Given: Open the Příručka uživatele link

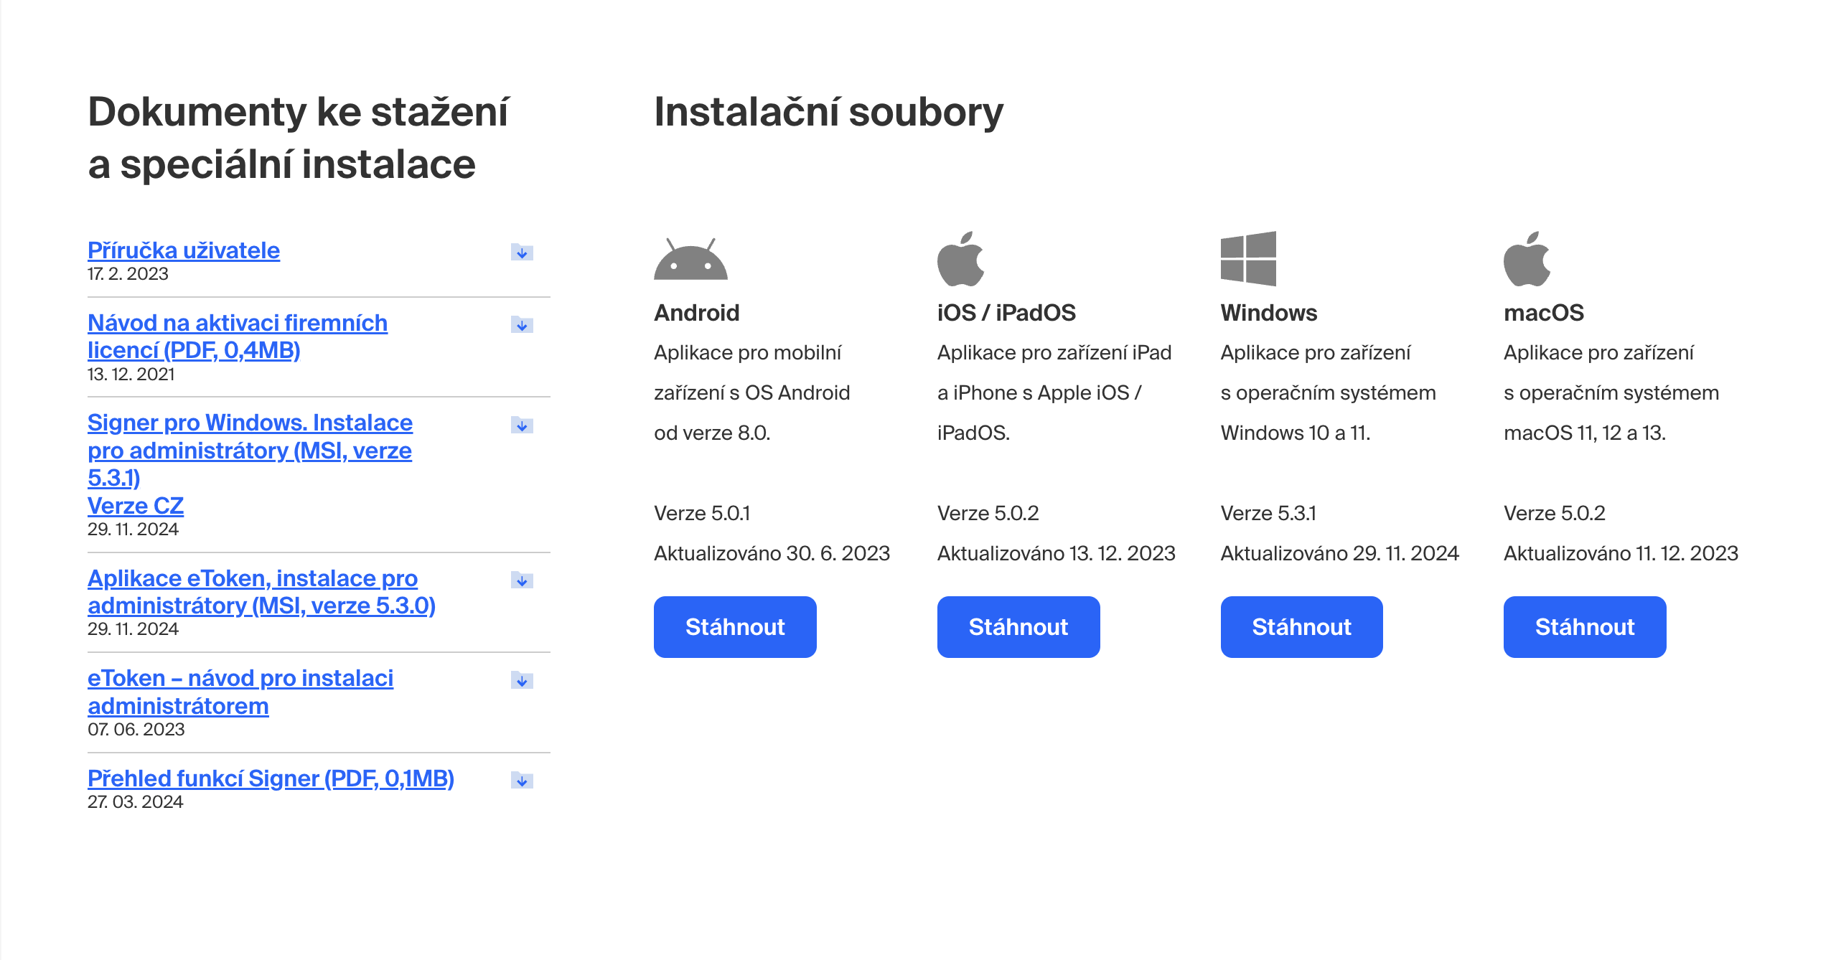Looking at the screenshot, I should [184, 250].
